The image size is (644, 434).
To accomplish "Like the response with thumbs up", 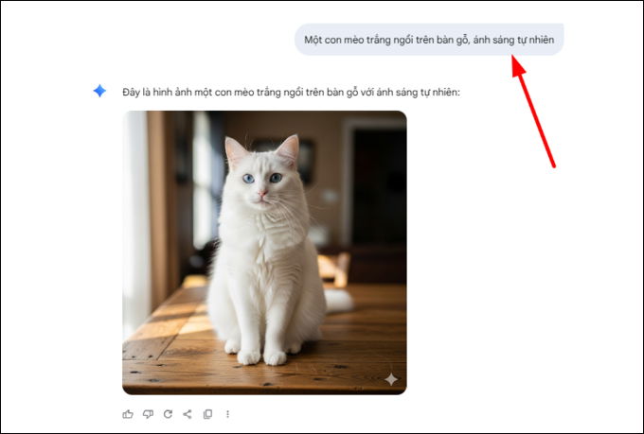I will tap(128, 414).
